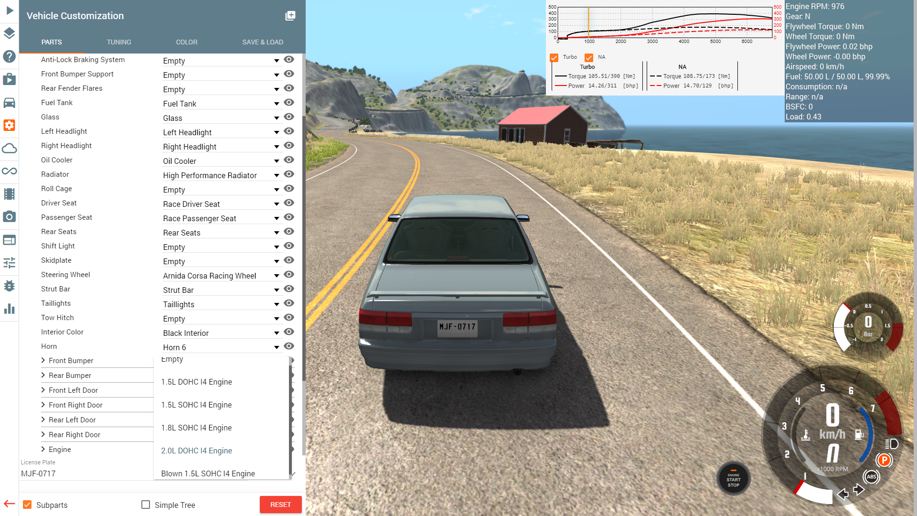Uncheck the Subparts checkbox

pyautogui.click(x=27, y=505)
